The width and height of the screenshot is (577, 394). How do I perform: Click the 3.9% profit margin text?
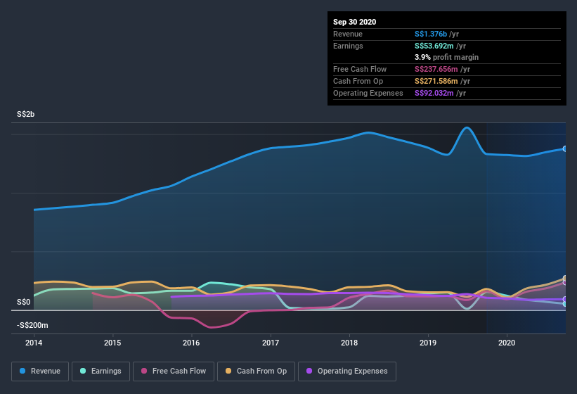tap(446, 57)
